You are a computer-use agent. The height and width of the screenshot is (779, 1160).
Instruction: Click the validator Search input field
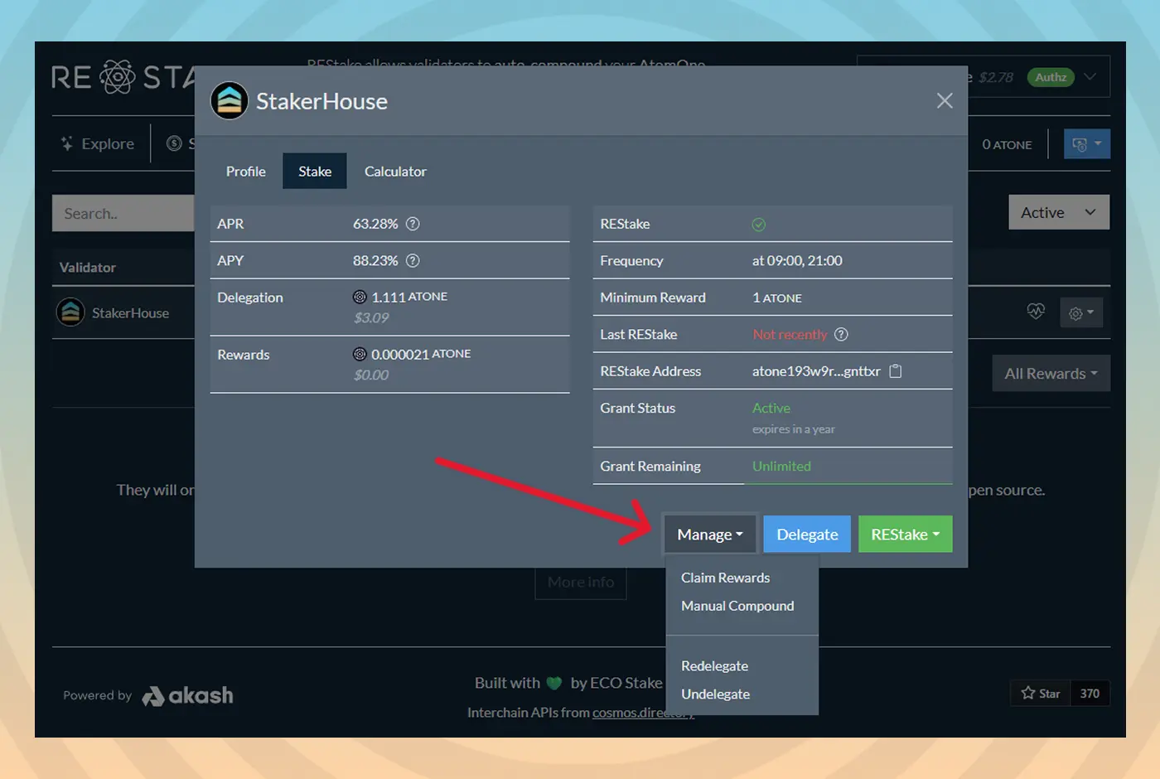pos(124,214)
